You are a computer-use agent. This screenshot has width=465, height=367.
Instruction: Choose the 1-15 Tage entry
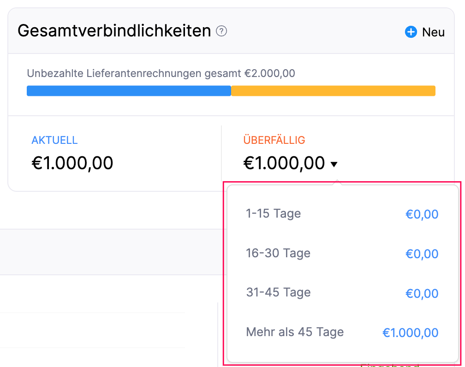[x=274, y=214]
